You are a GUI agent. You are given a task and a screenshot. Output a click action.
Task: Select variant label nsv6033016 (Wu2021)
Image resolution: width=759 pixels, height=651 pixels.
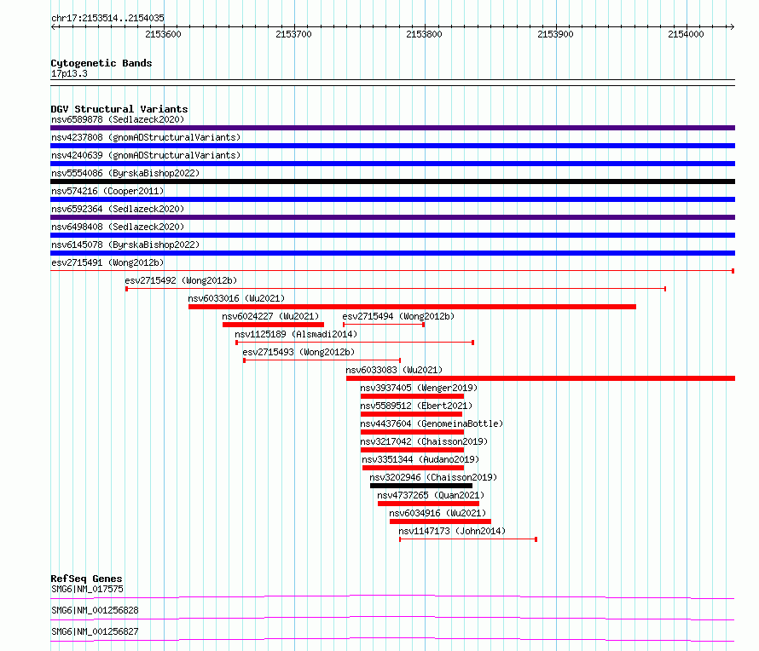(x=236, y=298)
